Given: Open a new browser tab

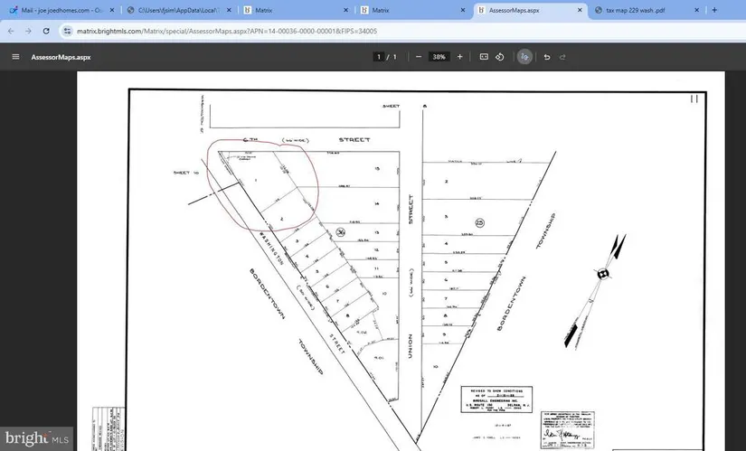Looking at the screenshot, I should pyautogui.click(x=714, y=10).
